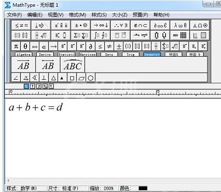The image size is (221, 192).
Task: Click the horizontal scrollbar left arrow
Action: coord(8,180)
